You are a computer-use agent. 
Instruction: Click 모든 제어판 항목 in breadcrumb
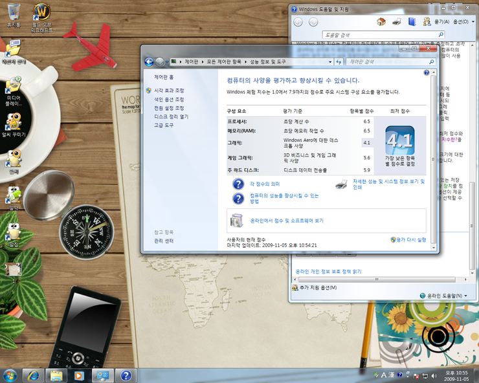223,61
